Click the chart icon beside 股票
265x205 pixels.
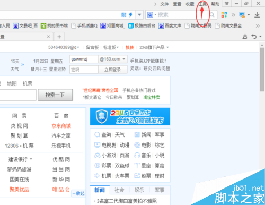pos(137,176)
